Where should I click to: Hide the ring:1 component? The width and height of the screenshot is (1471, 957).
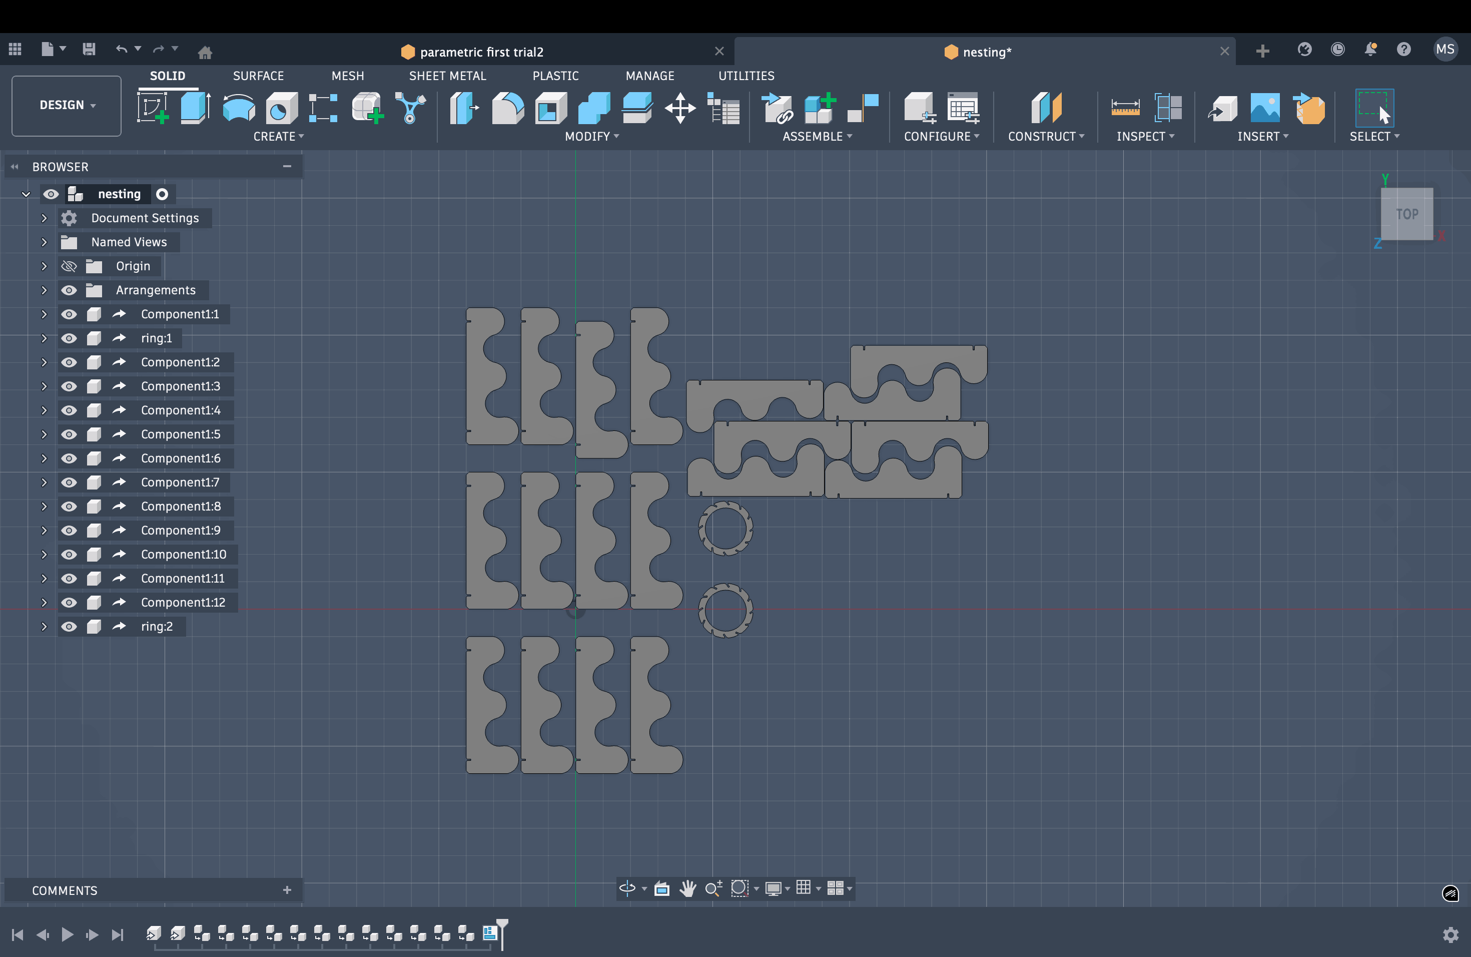click(x=69, y=338)
